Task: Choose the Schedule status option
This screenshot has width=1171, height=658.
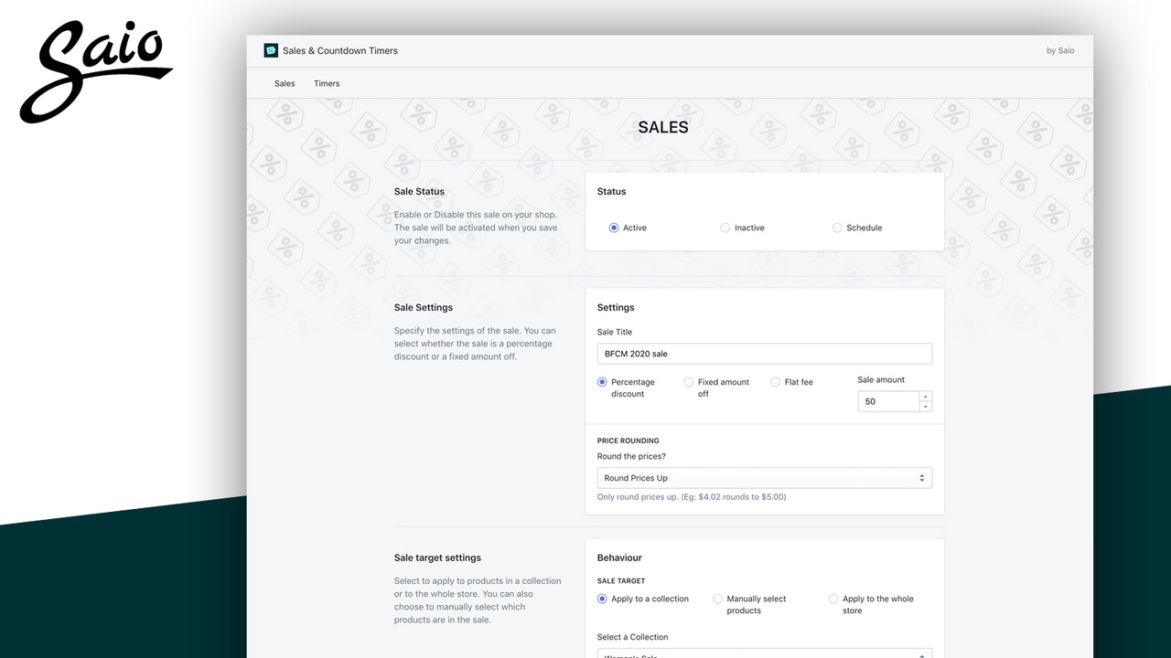Action: tap(836, 228)
